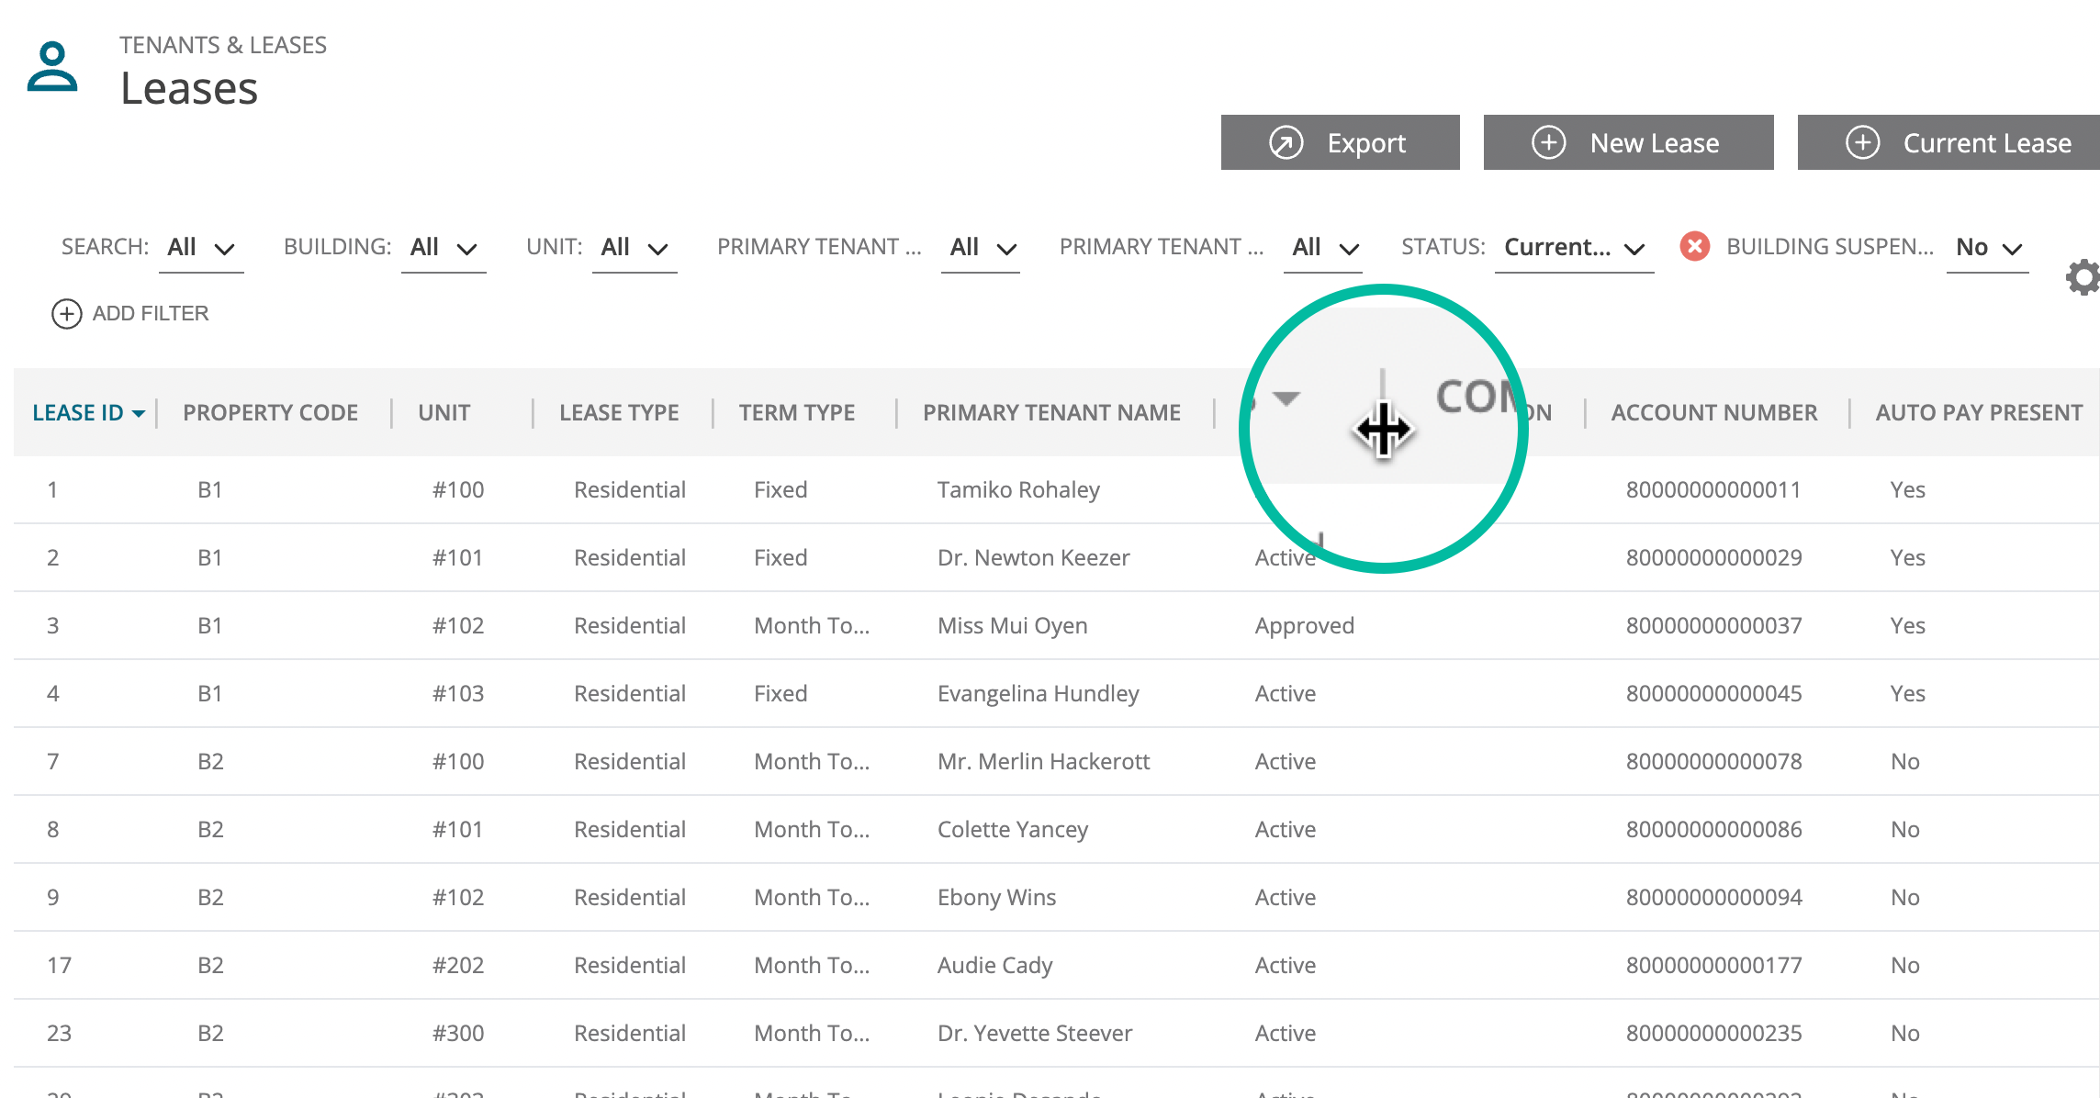Open the UNIT filter dropdown

[x=634, y=248]
